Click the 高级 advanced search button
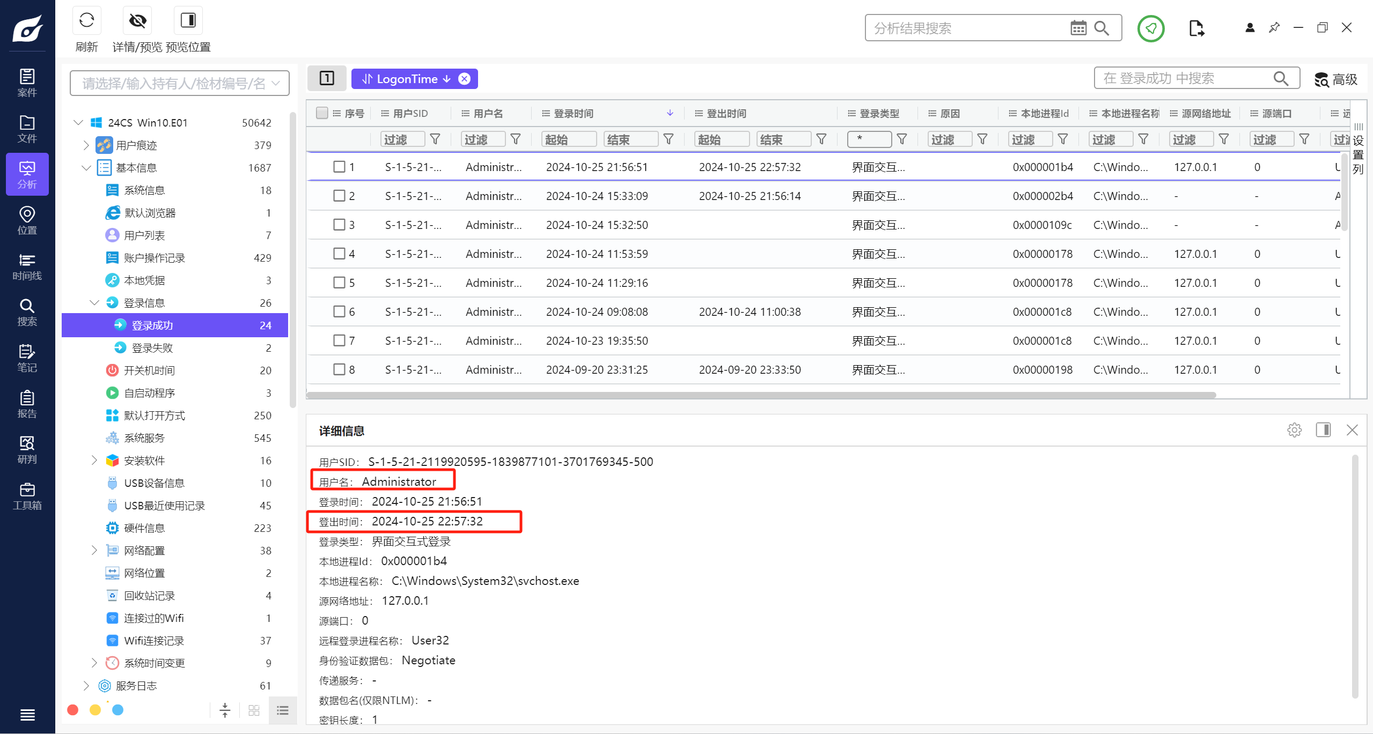The height and width of the screenshot is (734, 1373). 1336,79
